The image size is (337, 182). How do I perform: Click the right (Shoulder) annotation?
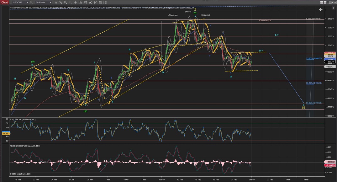tap(205, 15)
